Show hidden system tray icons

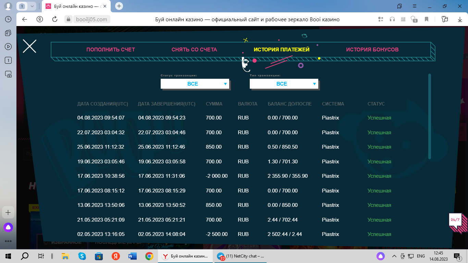coord(394,256)
